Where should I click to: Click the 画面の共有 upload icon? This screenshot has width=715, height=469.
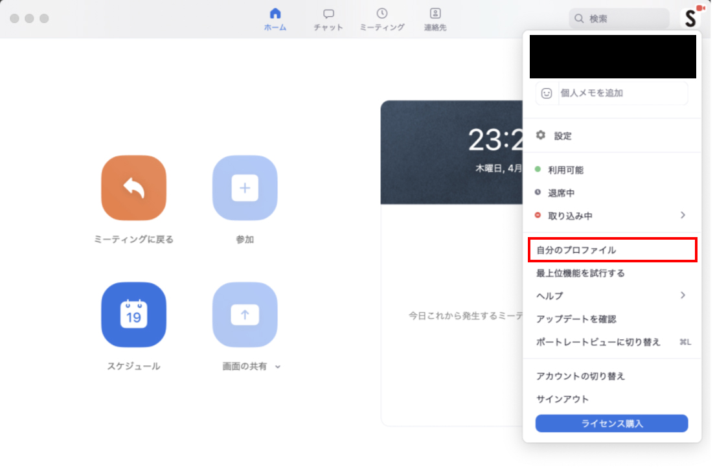(245, 314)
